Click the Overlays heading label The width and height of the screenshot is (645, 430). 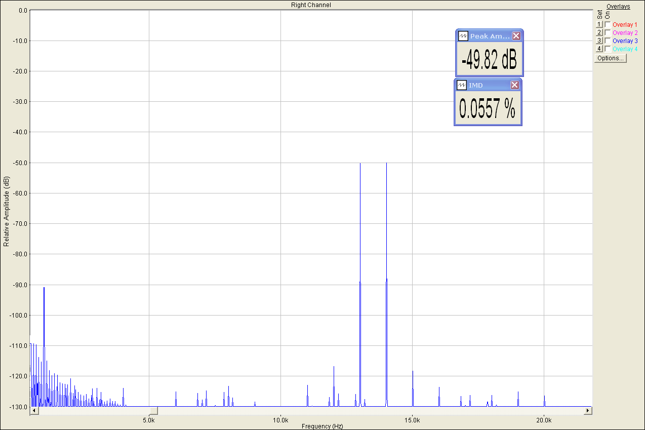pyautogui.click(x=618, y=7)
